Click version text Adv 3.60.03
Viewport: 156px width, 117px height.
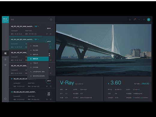click(79, 84)
